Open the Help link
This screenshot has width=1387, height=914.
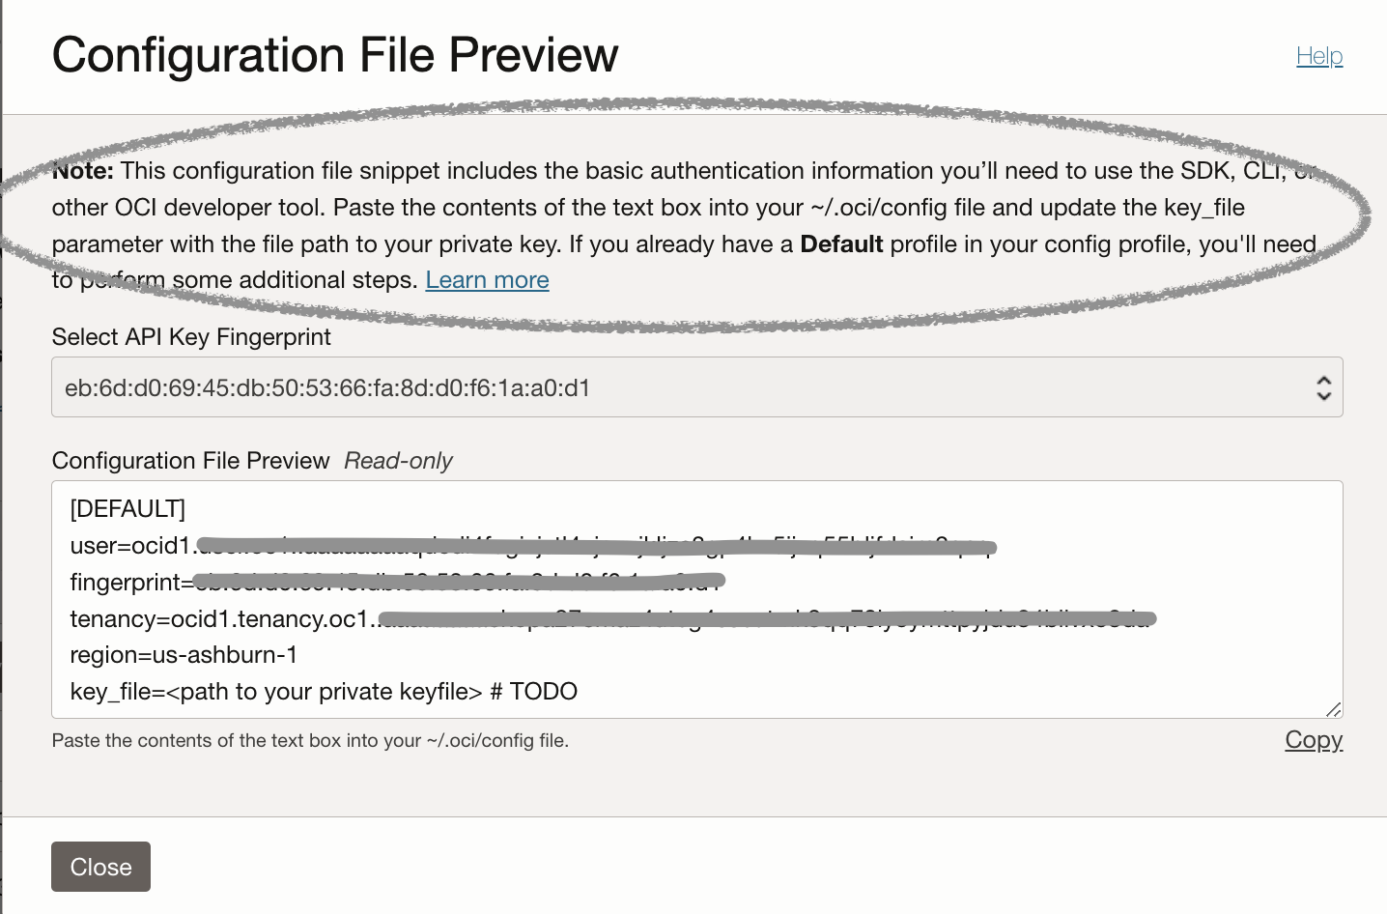(1319, 56)
